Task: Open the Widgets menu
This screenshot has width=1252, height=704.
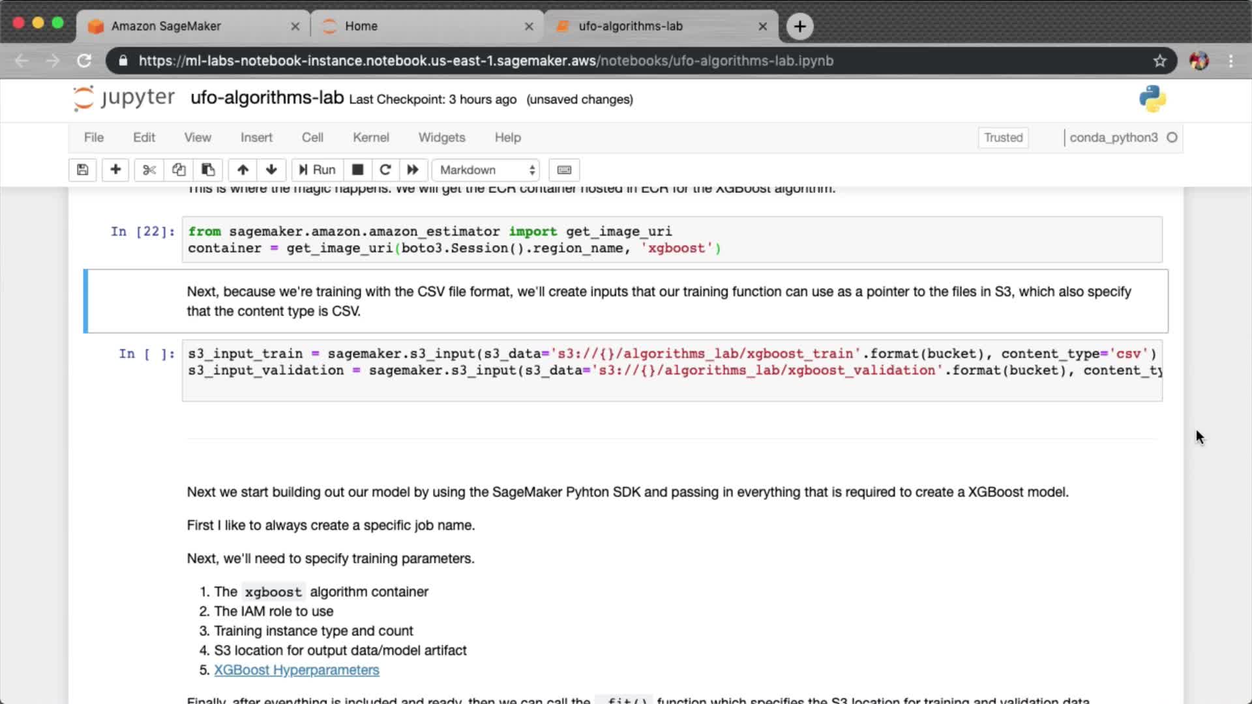Action: (x=441, y=138)
